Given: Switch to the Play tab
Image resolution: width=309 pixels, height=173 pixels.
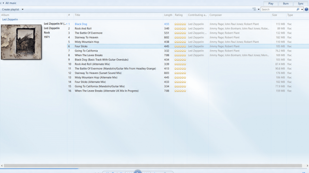Looking at the screenshot, I should [271, 4].
